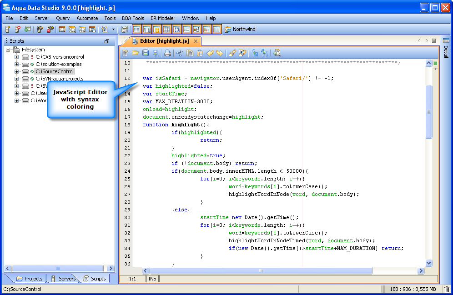The height and width of the screenshot is (295, 453).
Task: Select the C:\SVN-aqua-projects folder
Action: [x=59, y=79]
